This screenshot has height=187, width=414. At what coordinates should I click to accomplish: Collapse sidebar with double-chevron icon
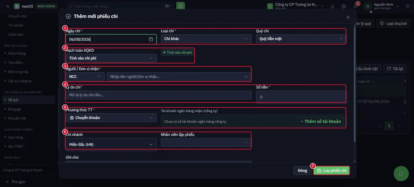pos(7,6)
